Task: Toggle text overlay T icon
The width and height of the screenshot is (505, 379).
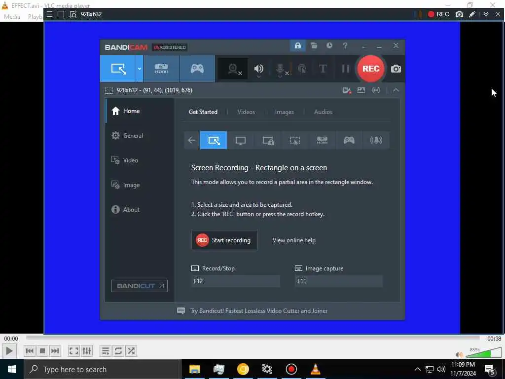Action: coord(323,69)
